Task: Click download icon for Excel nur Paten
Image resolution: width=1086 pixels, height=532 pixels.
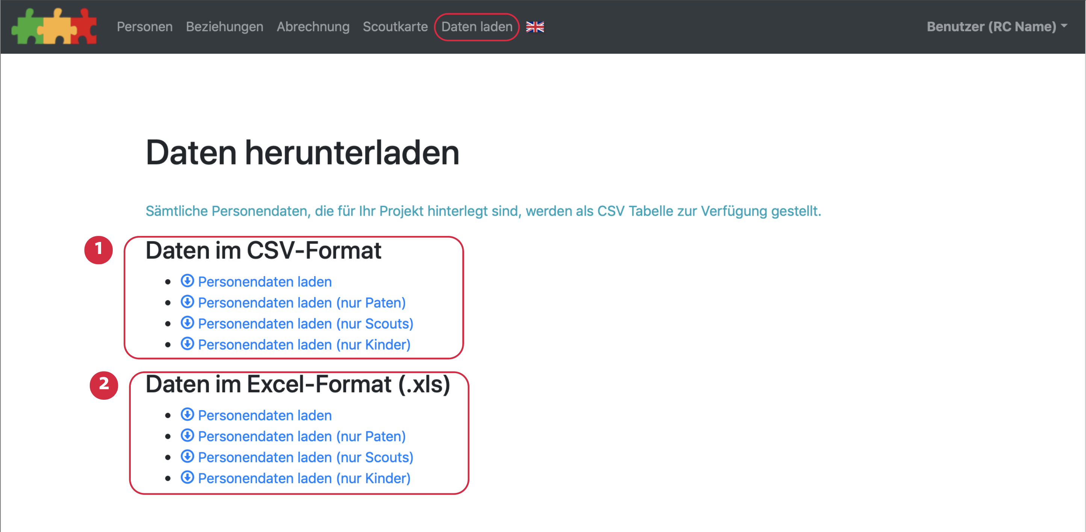Action: click(187, 435)
